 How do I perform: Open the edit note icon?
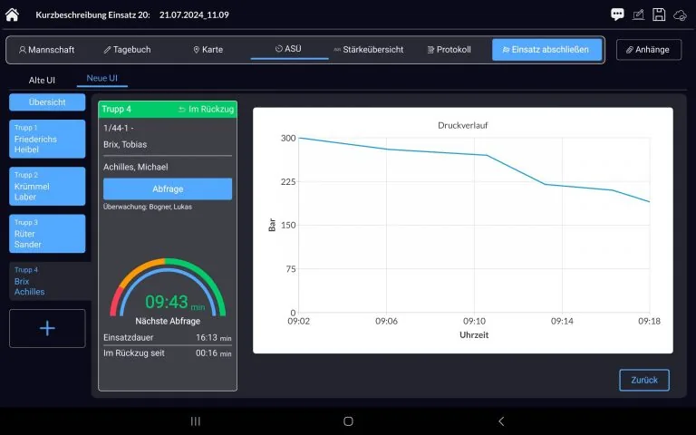coord(638,14)
